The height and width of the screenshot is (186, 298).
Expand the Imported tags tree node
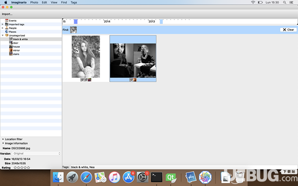click(2, 24)
